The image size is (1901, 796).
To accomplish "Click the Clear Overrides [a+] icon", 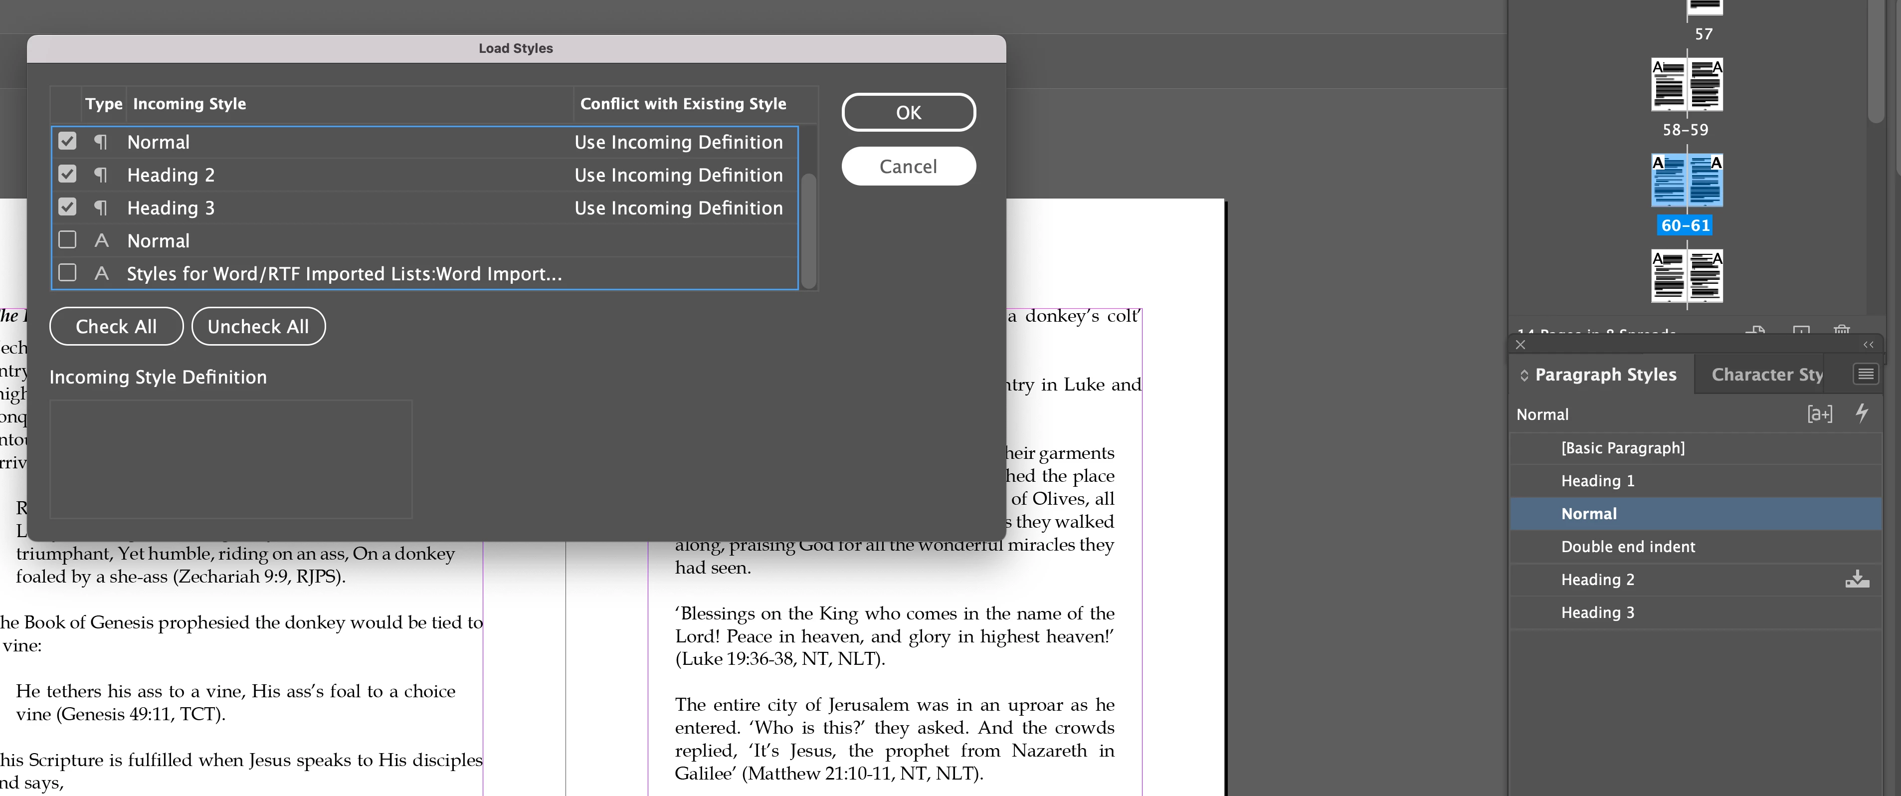I will pos(1819,414).
